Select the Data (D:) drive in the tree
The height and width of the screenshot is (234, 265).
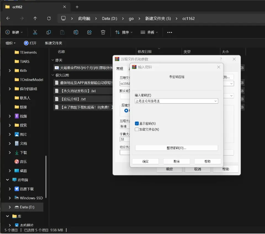tap(22, 207)
